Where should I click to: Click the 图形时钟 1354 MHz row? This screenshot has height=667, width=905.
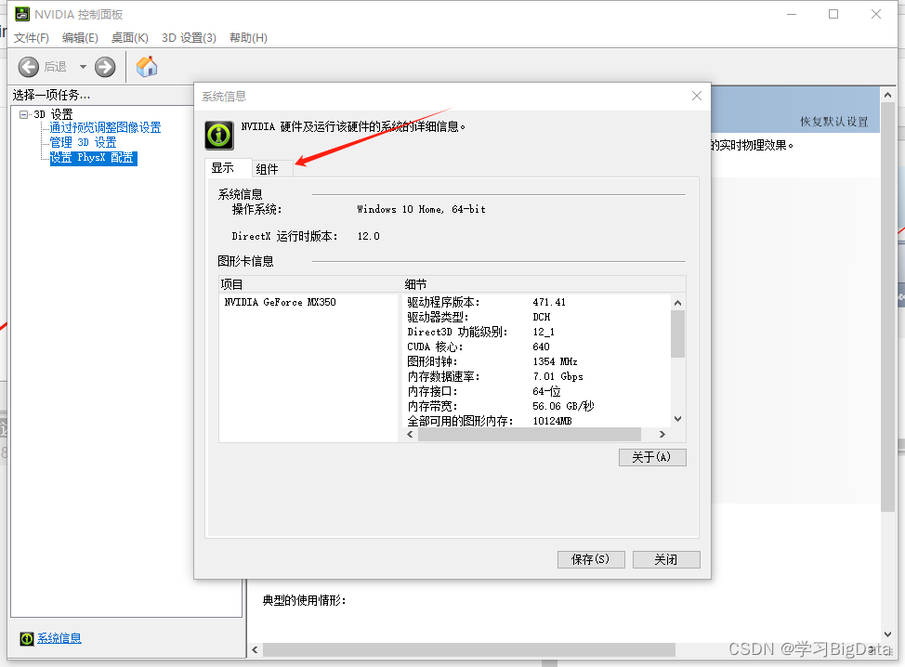pyautogui.click(x=537, y=361)
